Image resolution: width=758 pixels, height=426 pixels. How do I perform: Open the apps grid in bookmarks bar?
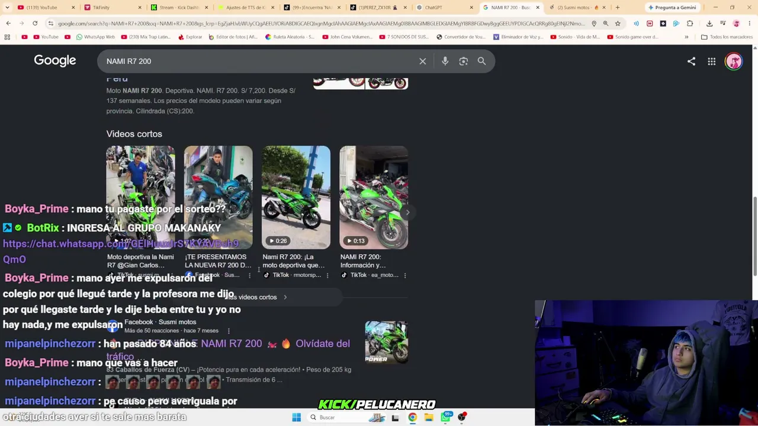(x=7, y=37)
